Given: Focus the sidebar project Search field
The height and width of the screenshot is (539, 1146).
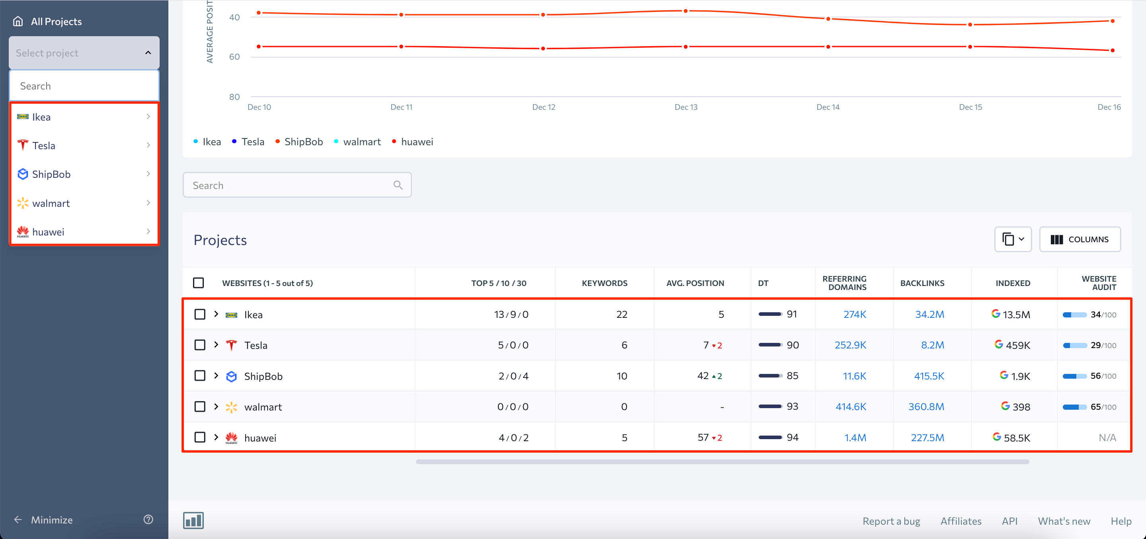Looking at the screenshot, I should coord(84,86).
